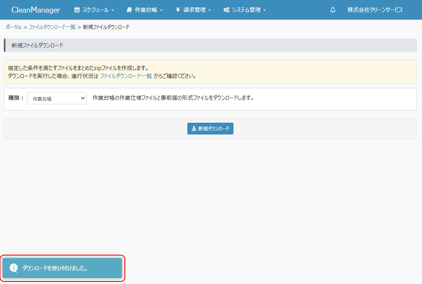The width and height of the screenshot is (422, 284).
Task: Open ファイルダウンロード一覧 in the breadcrumb
Action: [x=52, y=27]
